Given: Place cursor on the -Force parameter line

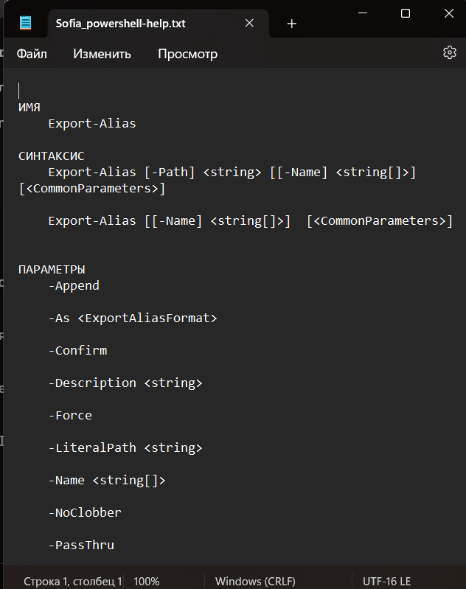Looking at the screenshot, I should tap(70, 416).
